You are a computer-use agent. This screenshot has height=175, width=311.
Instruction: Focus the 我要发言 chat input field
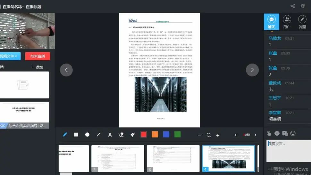click(x=289, y=151)
